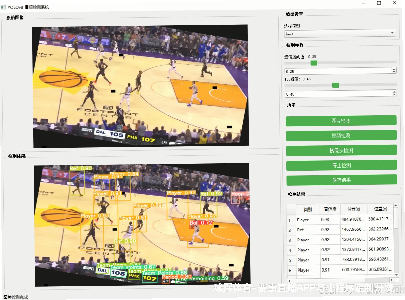The width and height of the screenshot is (405, 300).
Task: Click the 图片检测 button
Action: (x=341, y=121)
